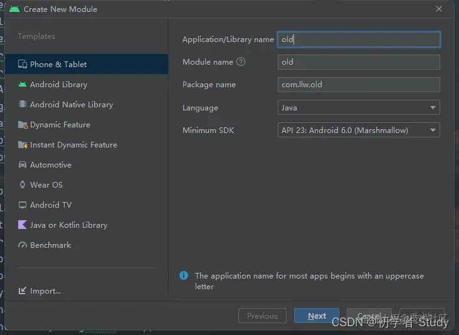The width and height of the screenshot is (459, 335).
Task: Click the Next button
Action: click(317, 316)
